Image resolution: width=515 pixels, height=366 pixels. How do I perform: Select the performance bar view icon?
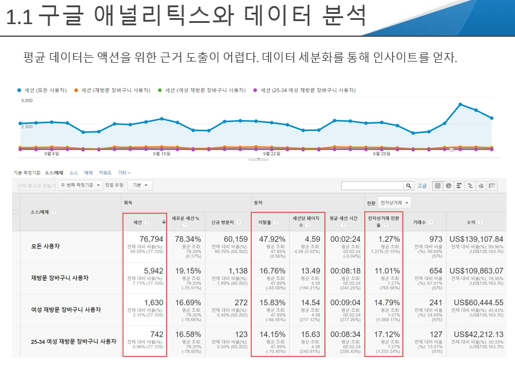pos(459,186)
